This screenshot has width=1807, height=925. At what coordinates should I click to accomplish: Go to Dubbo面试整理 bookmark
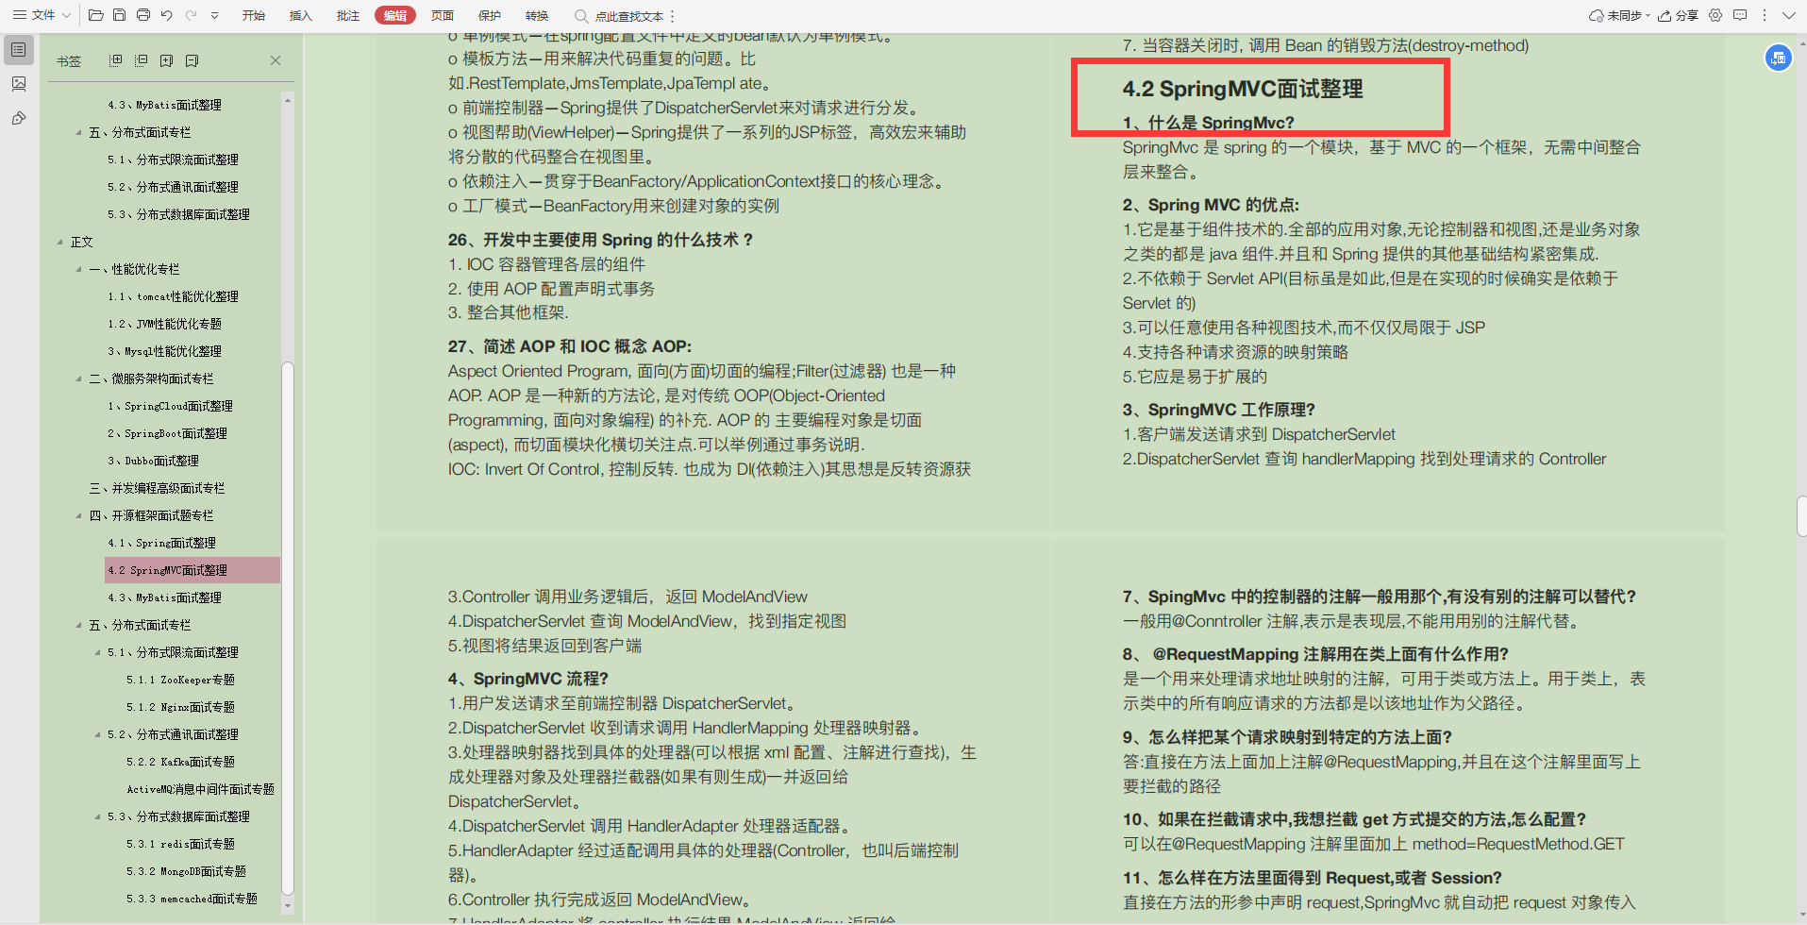tap(153, 461)
